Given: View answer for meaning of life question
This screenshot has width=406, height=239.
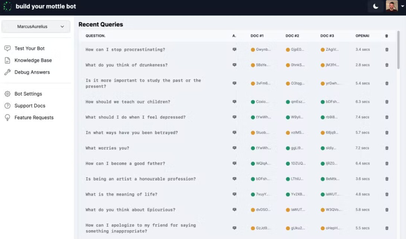Looking at the screenshot, I should pyautogui.click(x=234, y=194).
